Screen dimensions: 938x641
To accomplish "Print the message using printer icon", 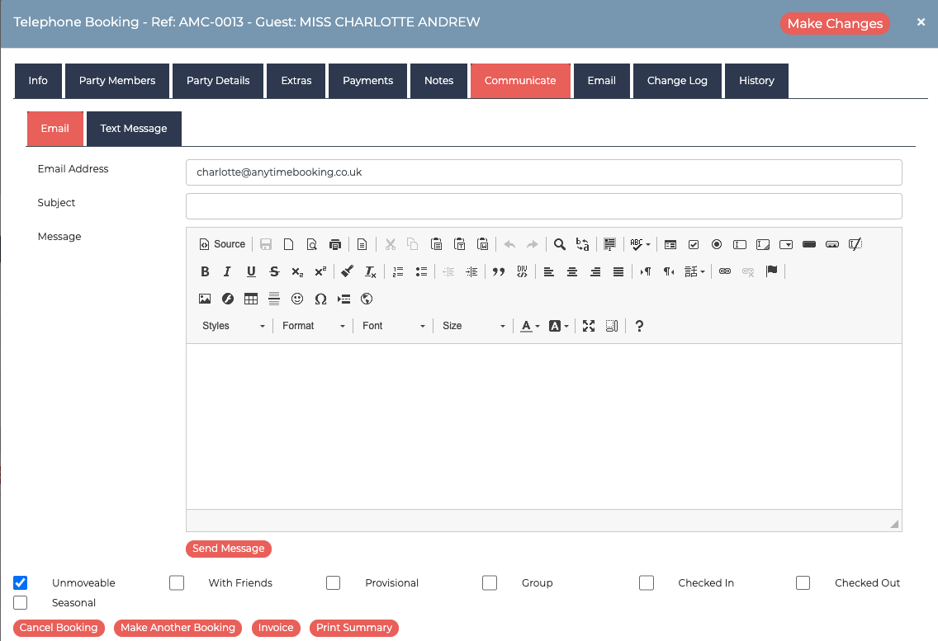I will coord(335,244).
